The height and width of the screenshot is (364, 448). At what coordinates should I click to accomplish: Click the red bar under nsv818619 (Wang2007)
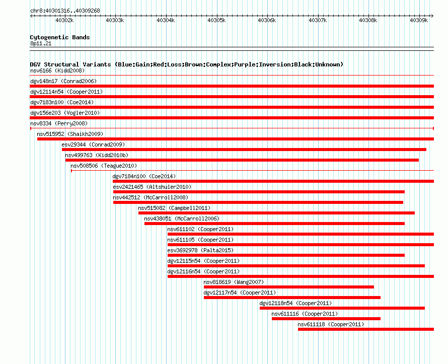click(x=288, y=287)
